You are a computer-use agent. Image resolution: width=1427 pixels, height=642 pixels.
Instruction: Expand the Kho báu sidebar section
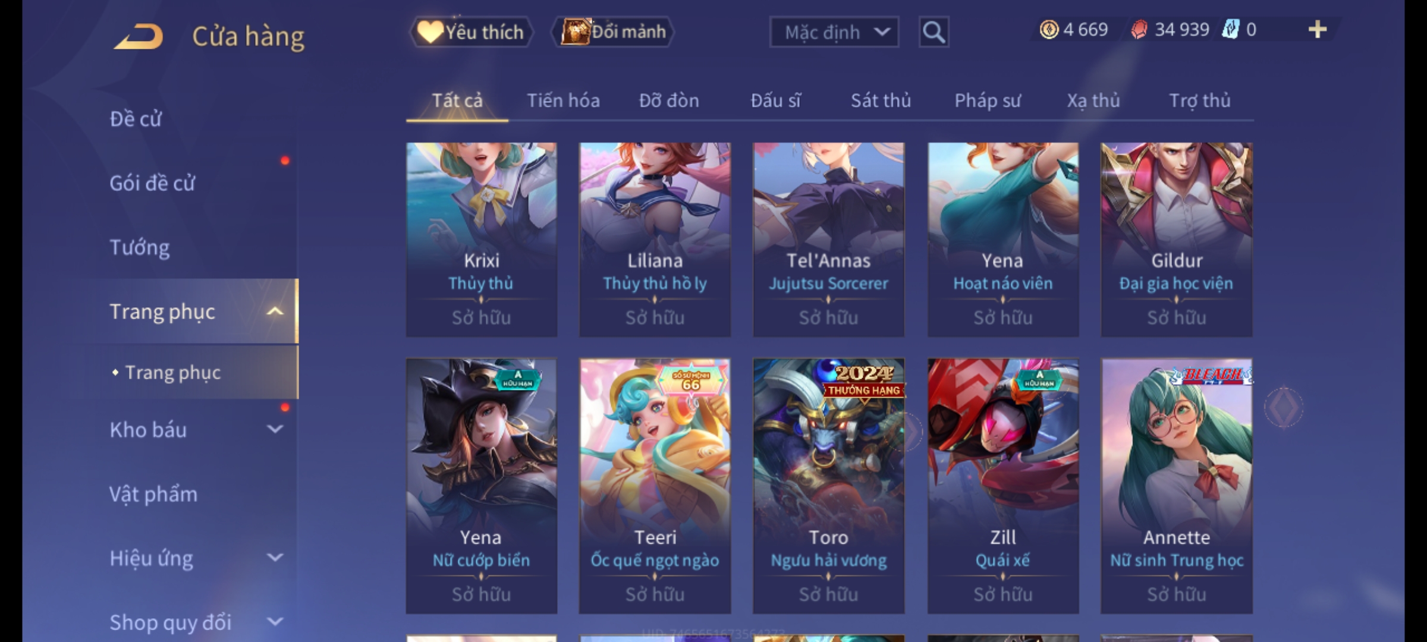tap(275, 429)
